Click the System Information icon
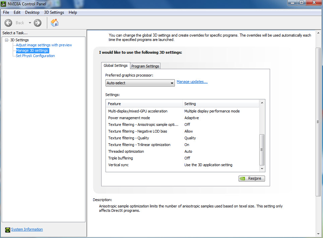This screenshot has width=323, height=238. (8, 230)
